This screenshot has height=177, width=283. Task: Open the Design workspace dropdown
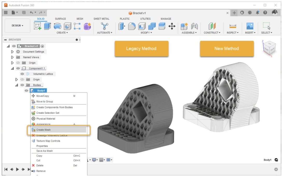coord(17,26)
